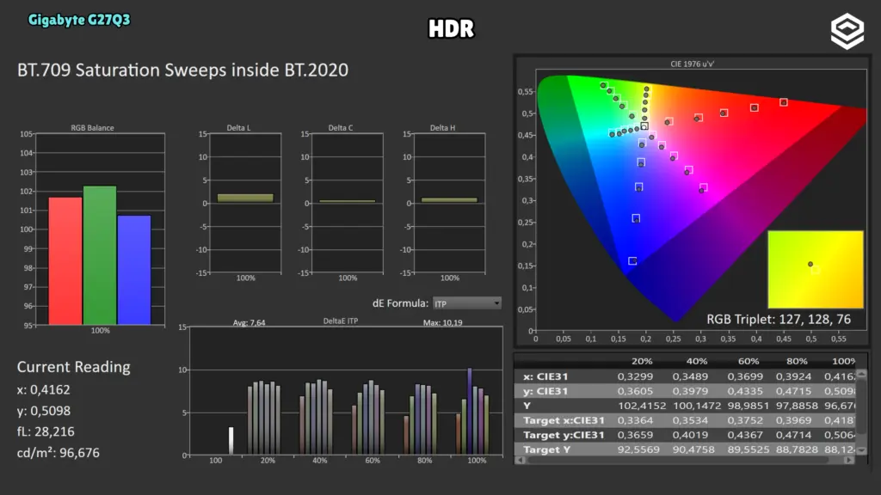881x495 pixels.
Task: Click the blue bar in RGB Balance chart
Action: pos(134,270)
